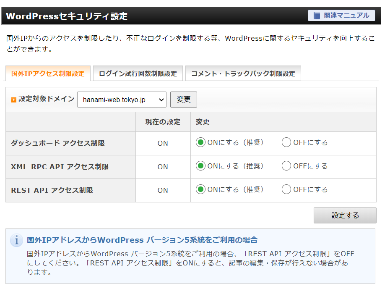Select ONにする for ダッシュボード アクセス制限
The width and height of the screenshot is (390, 286).
tap(200, 142)
